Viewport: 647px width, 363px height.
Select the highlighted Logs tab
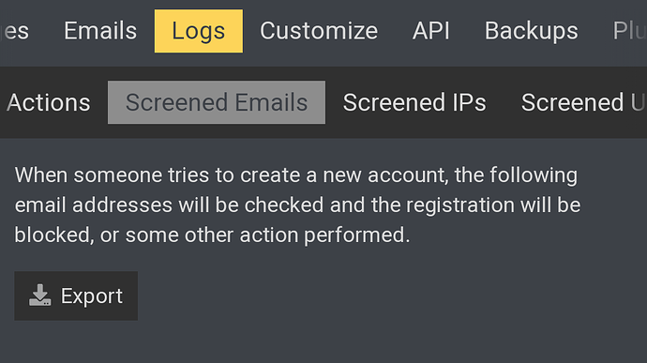pos(199,31)
